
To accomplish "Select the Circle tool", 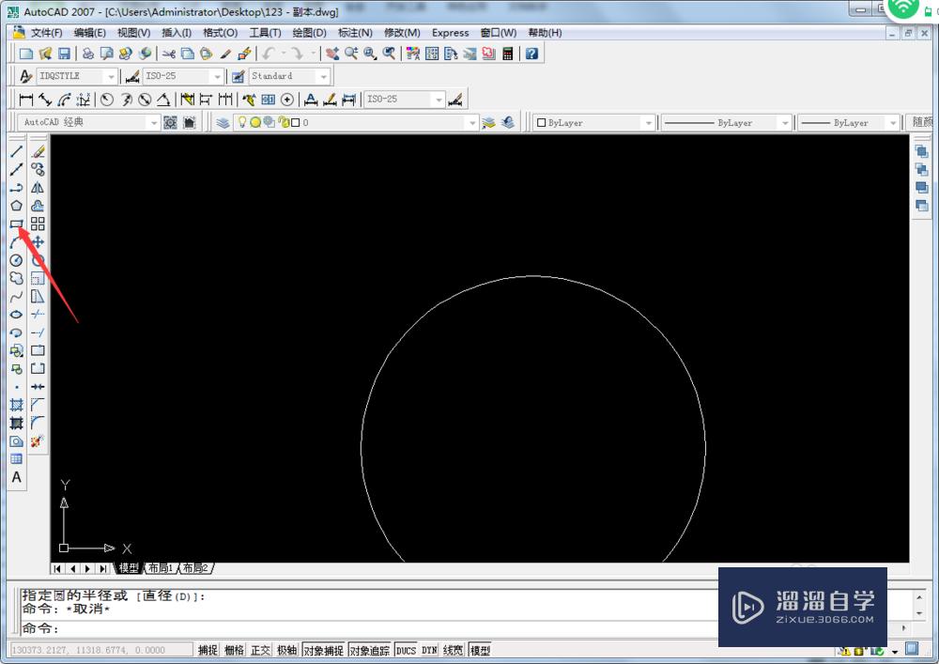I will 16,260.
